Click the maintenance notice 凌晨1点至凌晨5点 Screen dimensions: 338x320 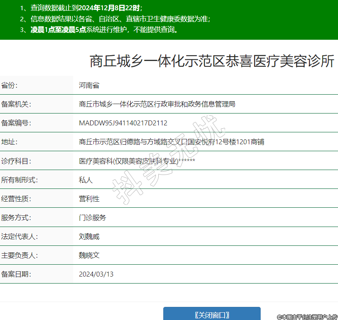(x=58, y=30)
